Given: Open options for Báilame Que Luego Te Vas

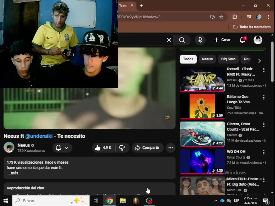Looking at the screenshot, I should pos(264,97).
